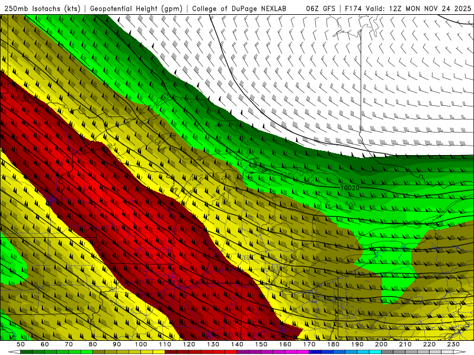
Task: Click the 200 knot legend label
Action: (x=381, y=344)
